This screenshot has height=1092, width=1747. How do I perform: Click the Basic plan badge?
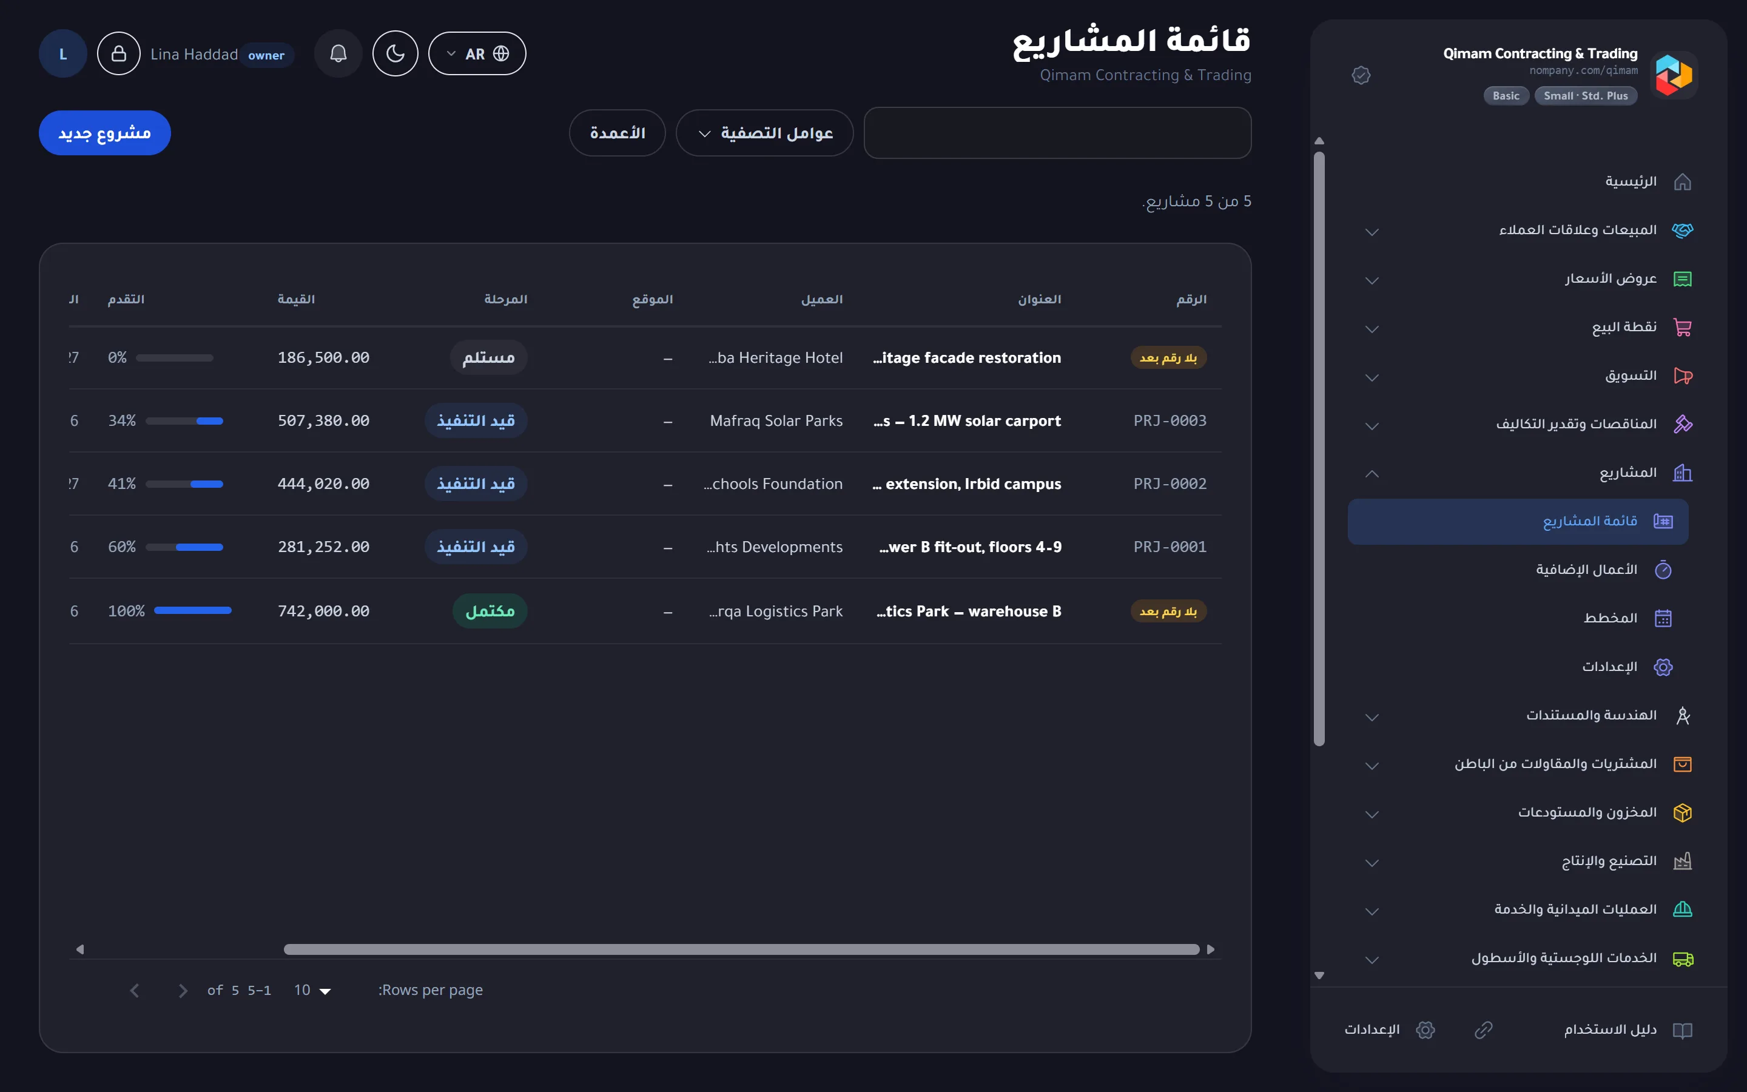1506,96
